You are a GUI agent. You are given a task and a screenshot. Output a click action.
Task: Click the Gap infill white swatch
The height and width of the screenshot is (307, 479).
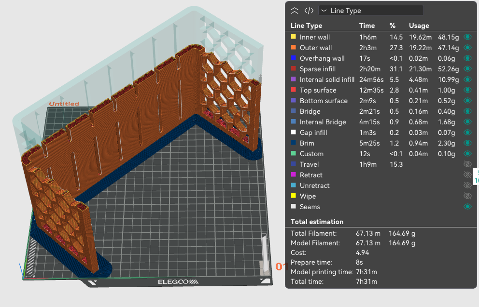293,133
